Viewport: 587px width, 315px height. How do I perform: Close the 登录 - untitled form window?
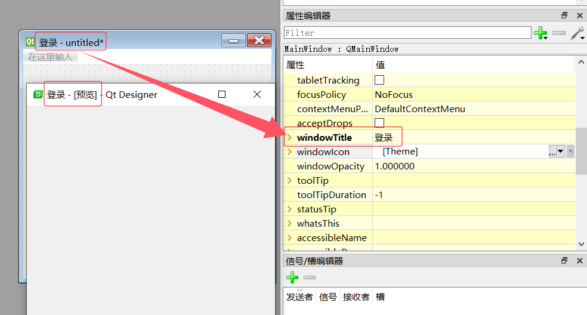pyautogui.click(x=259, y=41)
